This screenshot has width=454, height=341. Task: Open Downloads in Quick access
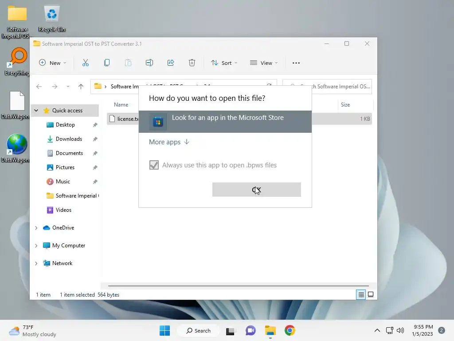[69, 139]
